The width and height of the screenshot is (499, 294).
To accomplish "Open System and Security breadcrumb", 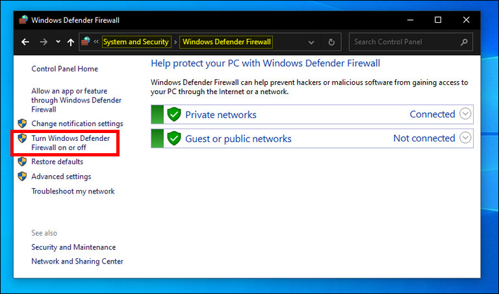I will point(136,42).
